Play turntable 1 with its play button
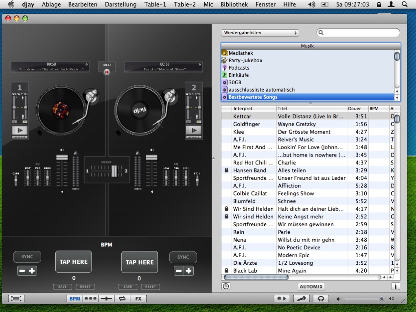 (20, 130)
